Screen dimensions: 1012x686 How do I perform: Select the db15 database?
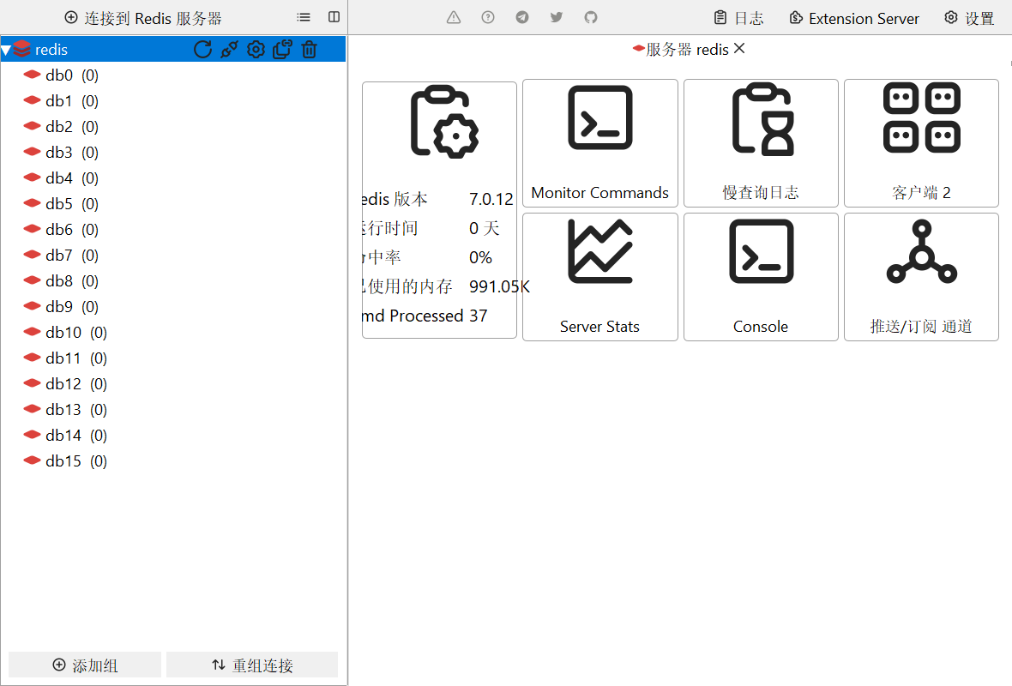pyautogui.click(x=60, y=460)
